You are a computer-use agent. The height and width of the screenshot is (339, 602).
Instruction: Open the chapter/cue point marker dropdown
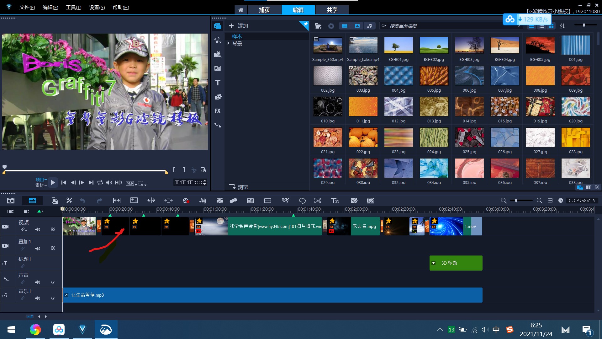coord(40,211)
